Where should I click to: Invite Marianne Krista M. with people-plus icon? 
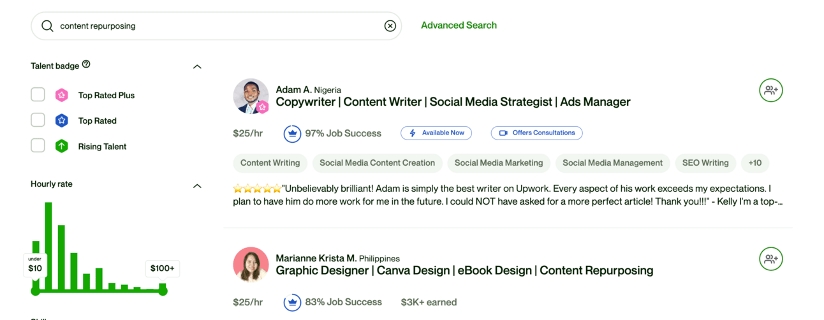(x=770, y=259)
